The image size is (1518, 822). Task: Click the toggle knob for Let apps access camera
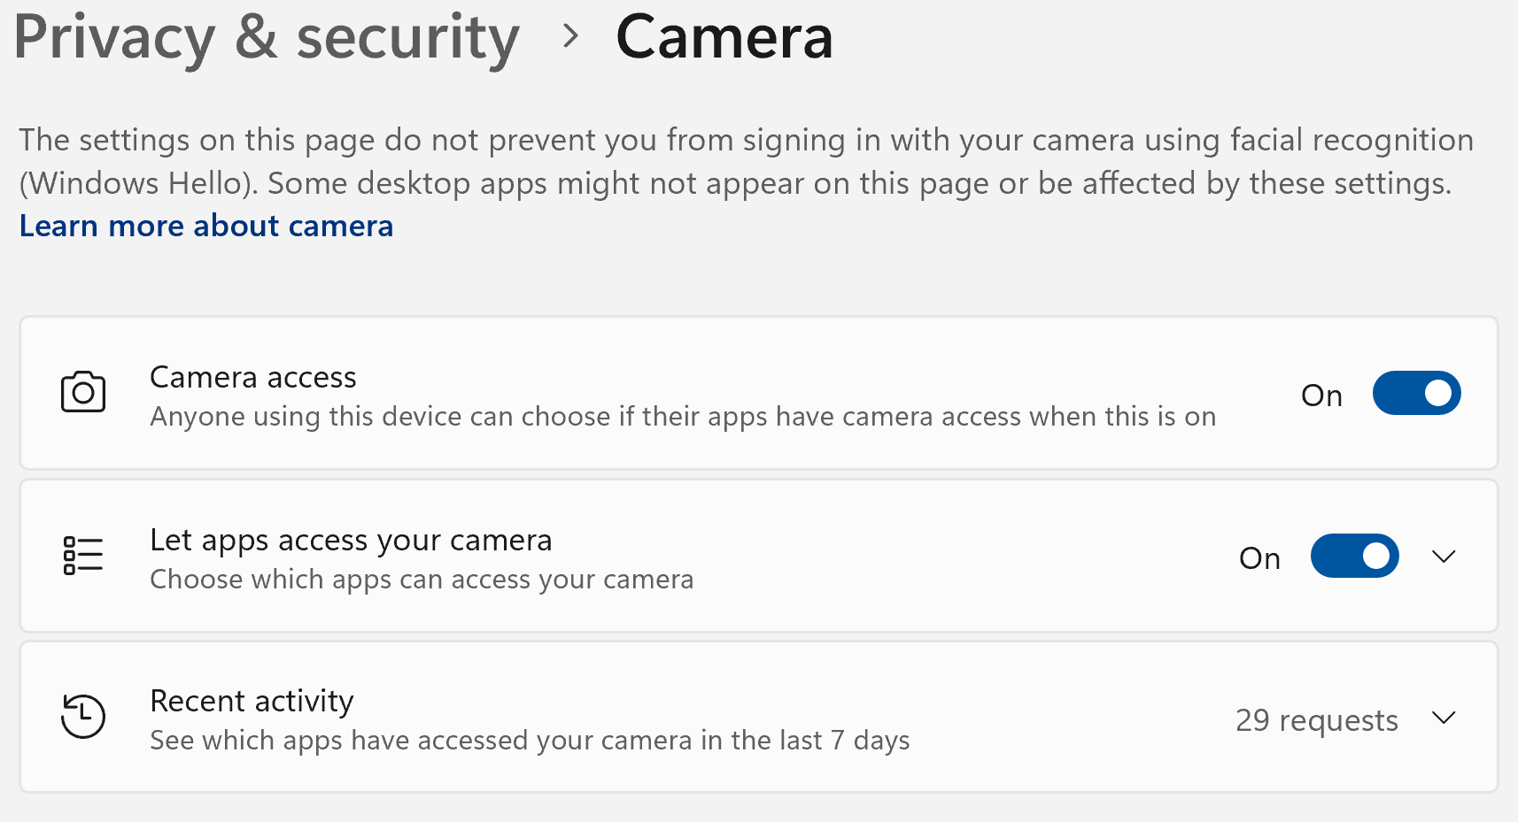(1374, 556)
